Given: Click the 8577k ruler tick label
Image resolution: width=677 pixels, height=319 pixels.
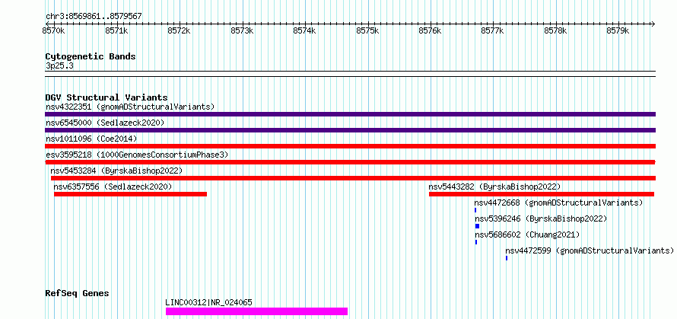Looking at the screenshot, I should [x=493, y=30].
